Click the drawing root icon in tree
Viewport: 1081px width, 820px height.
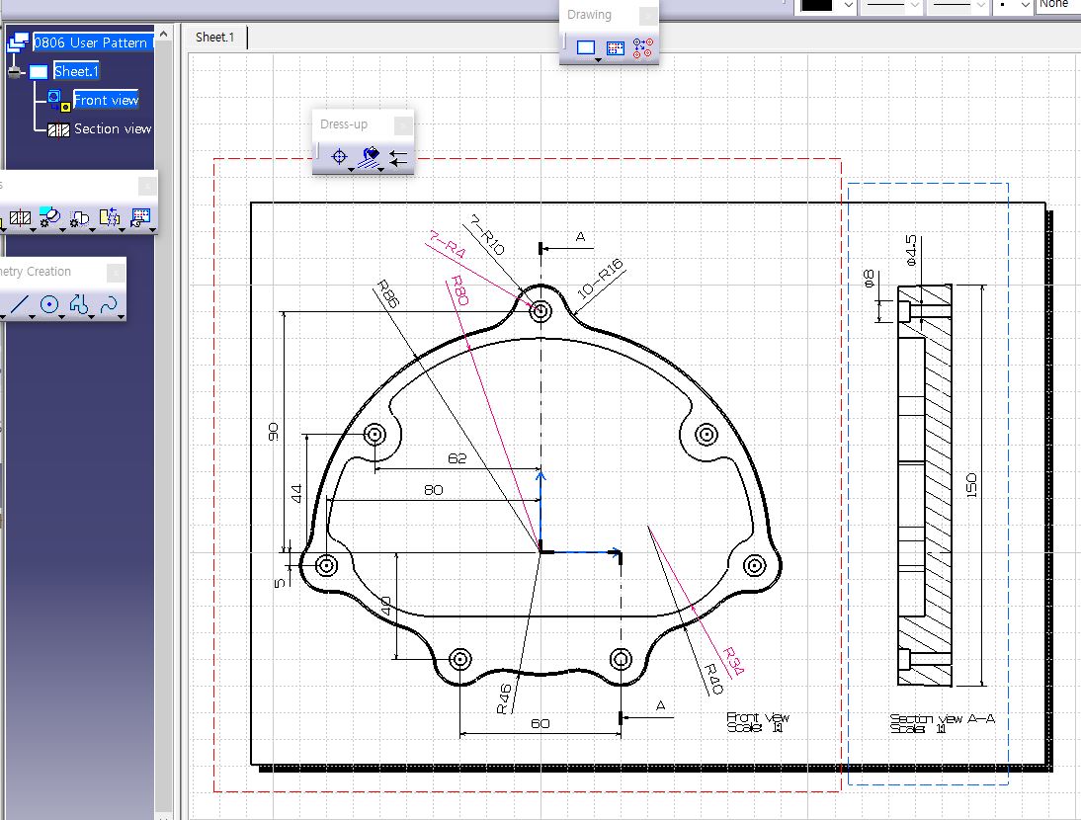pyautogui.click(x=18, y=42)
